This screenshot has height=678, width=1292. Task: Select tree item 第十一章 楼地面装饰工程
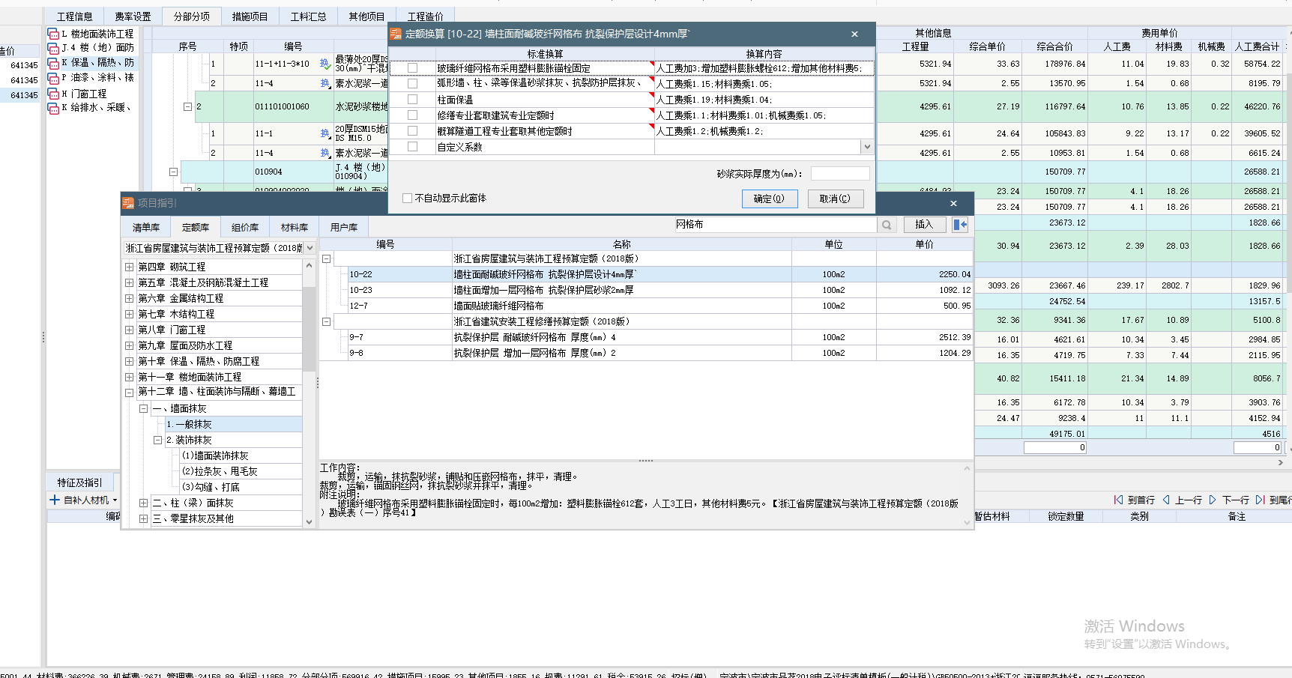pyautogui.click(x=190, y=377)
